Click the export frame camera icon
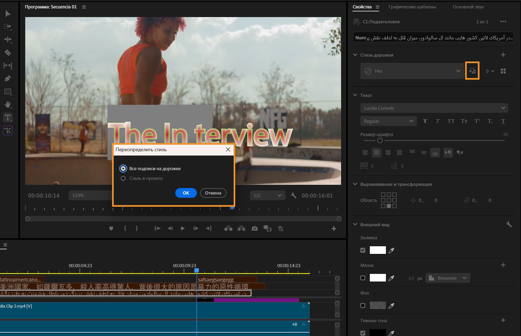This screenshot has height=336, width=521. [x=254, y=228]
